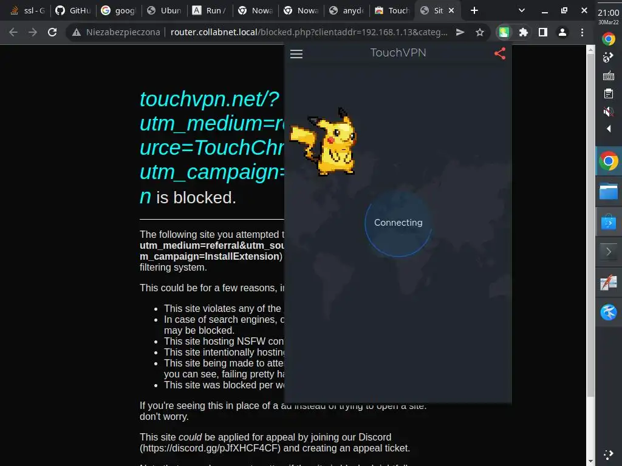Click the 'filtering system.' text
622x466 pixels.
(x=173, y=268)
